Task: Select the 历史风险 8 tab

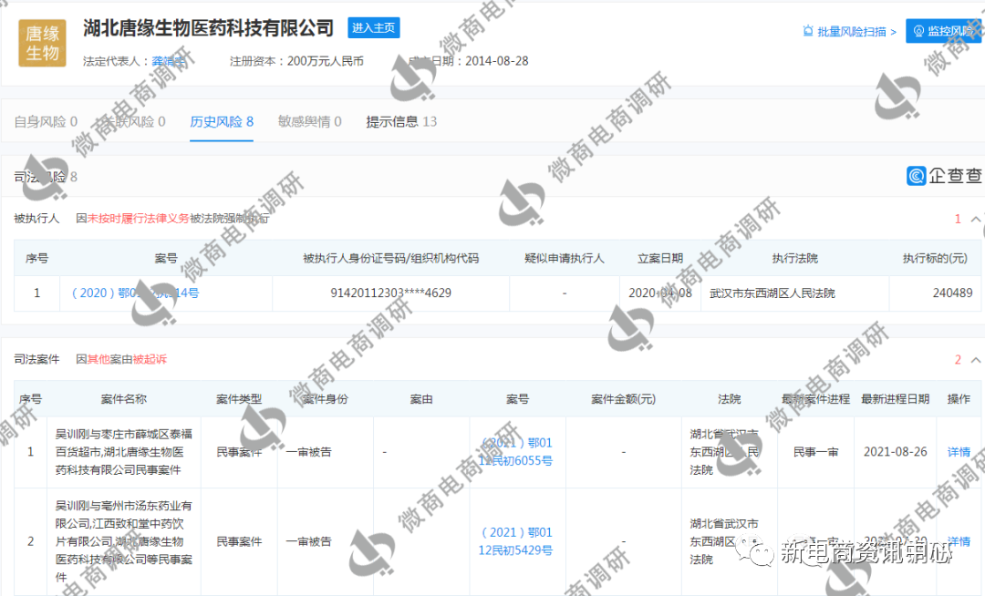Action: 222,122
